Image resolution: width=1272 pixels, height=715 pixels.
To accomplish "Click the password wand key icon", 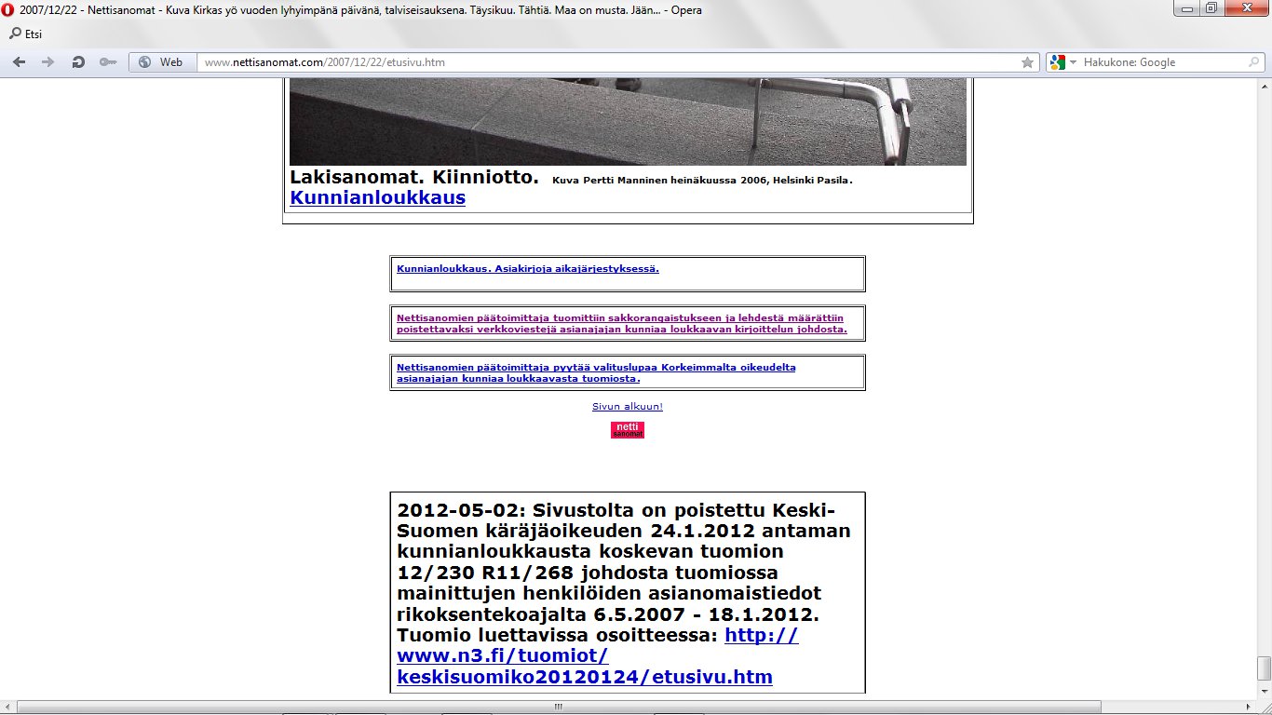I will [x=108, y=62].
